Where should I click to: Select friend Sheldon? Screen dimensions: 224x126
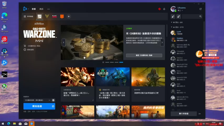tap(186, 39)
